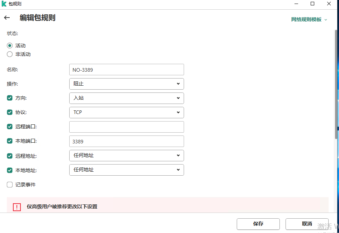Click the Kaspersky logo icon

tap(4, 4)
